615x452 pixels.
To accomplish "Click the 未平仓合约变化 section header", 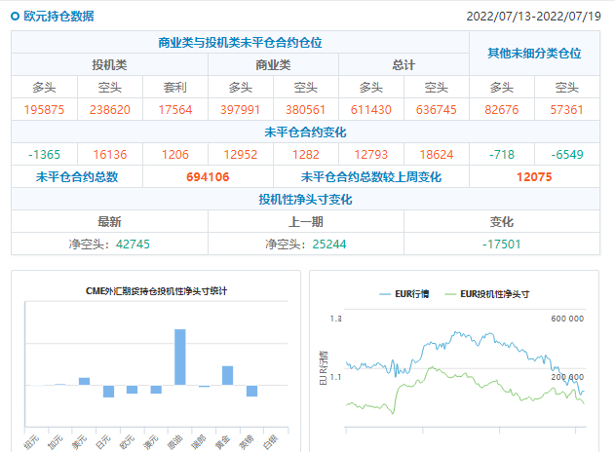I will tap(305, 132).
